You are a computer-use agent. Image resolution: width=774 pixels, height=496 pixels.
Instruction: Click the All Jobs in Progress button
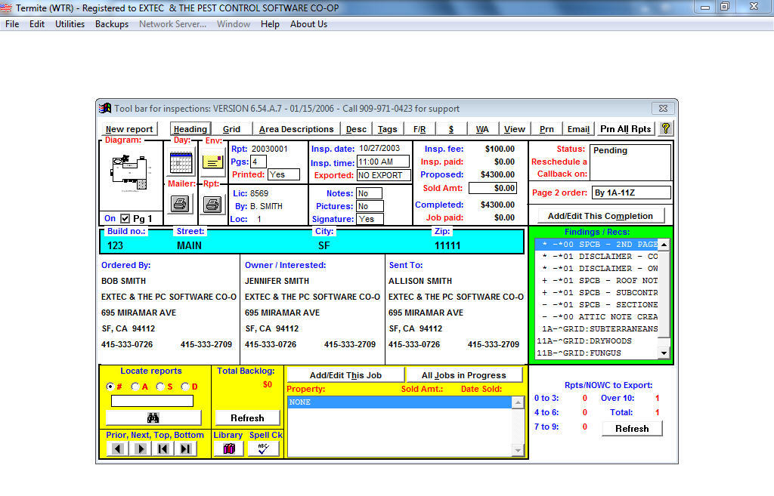(463, 375)
